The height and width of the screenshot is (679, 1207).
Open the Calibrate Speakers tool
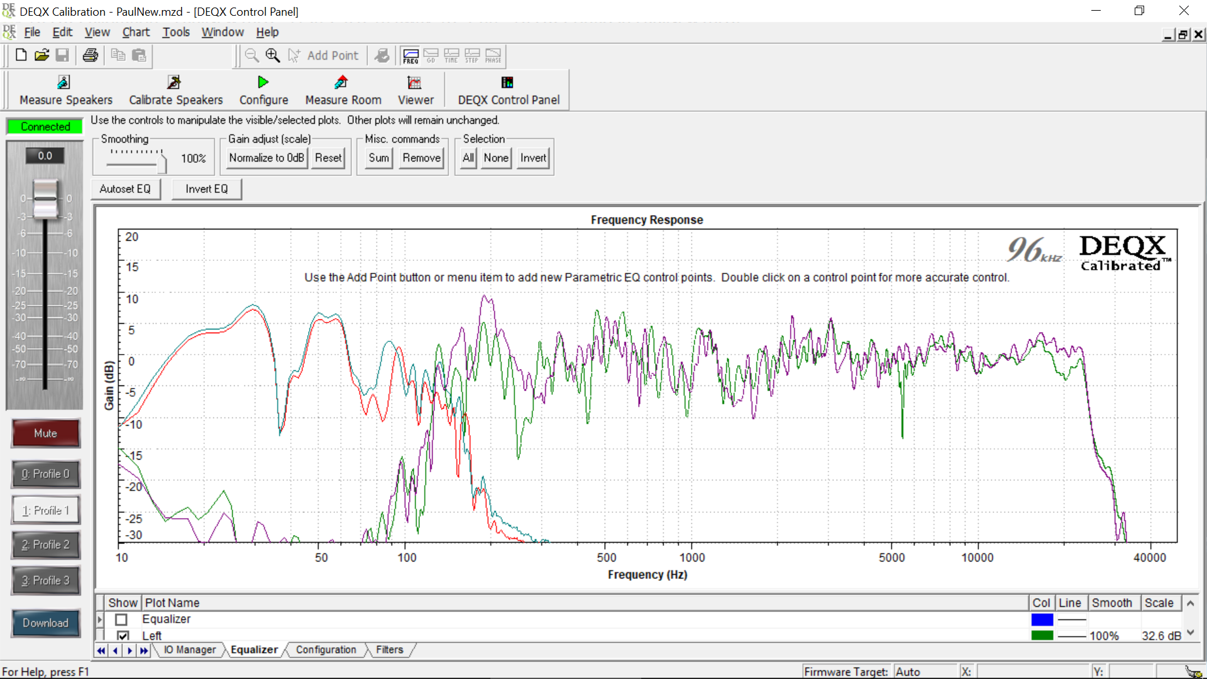click(x=175, y=90)
